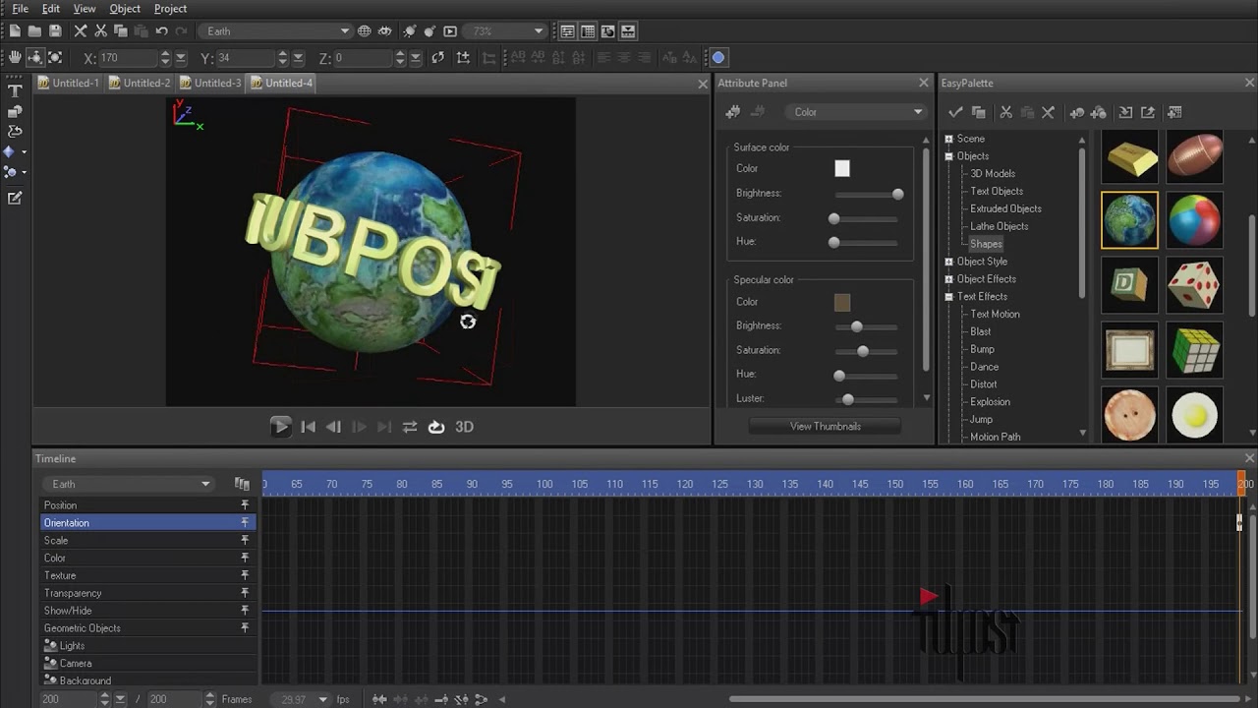
Task: Select the Rubik's cube thumbnail
Action: 1194,350
